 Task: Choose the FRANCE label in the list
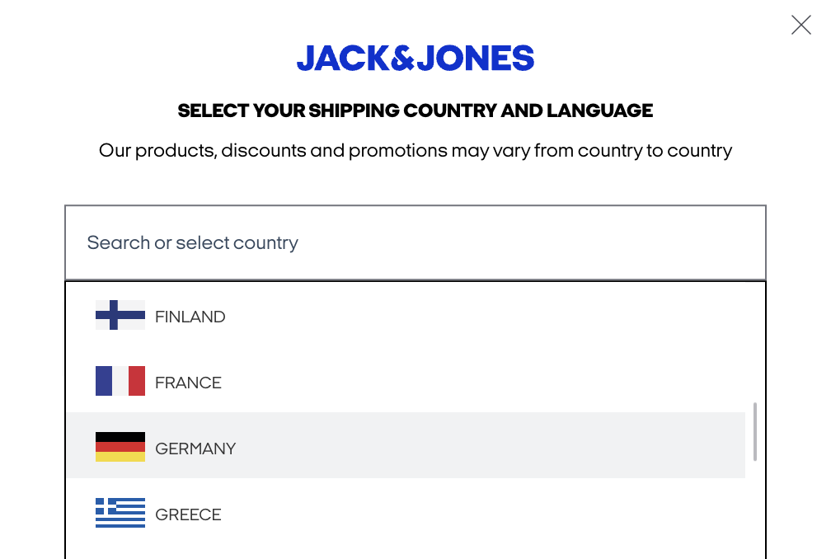point(188,383)
